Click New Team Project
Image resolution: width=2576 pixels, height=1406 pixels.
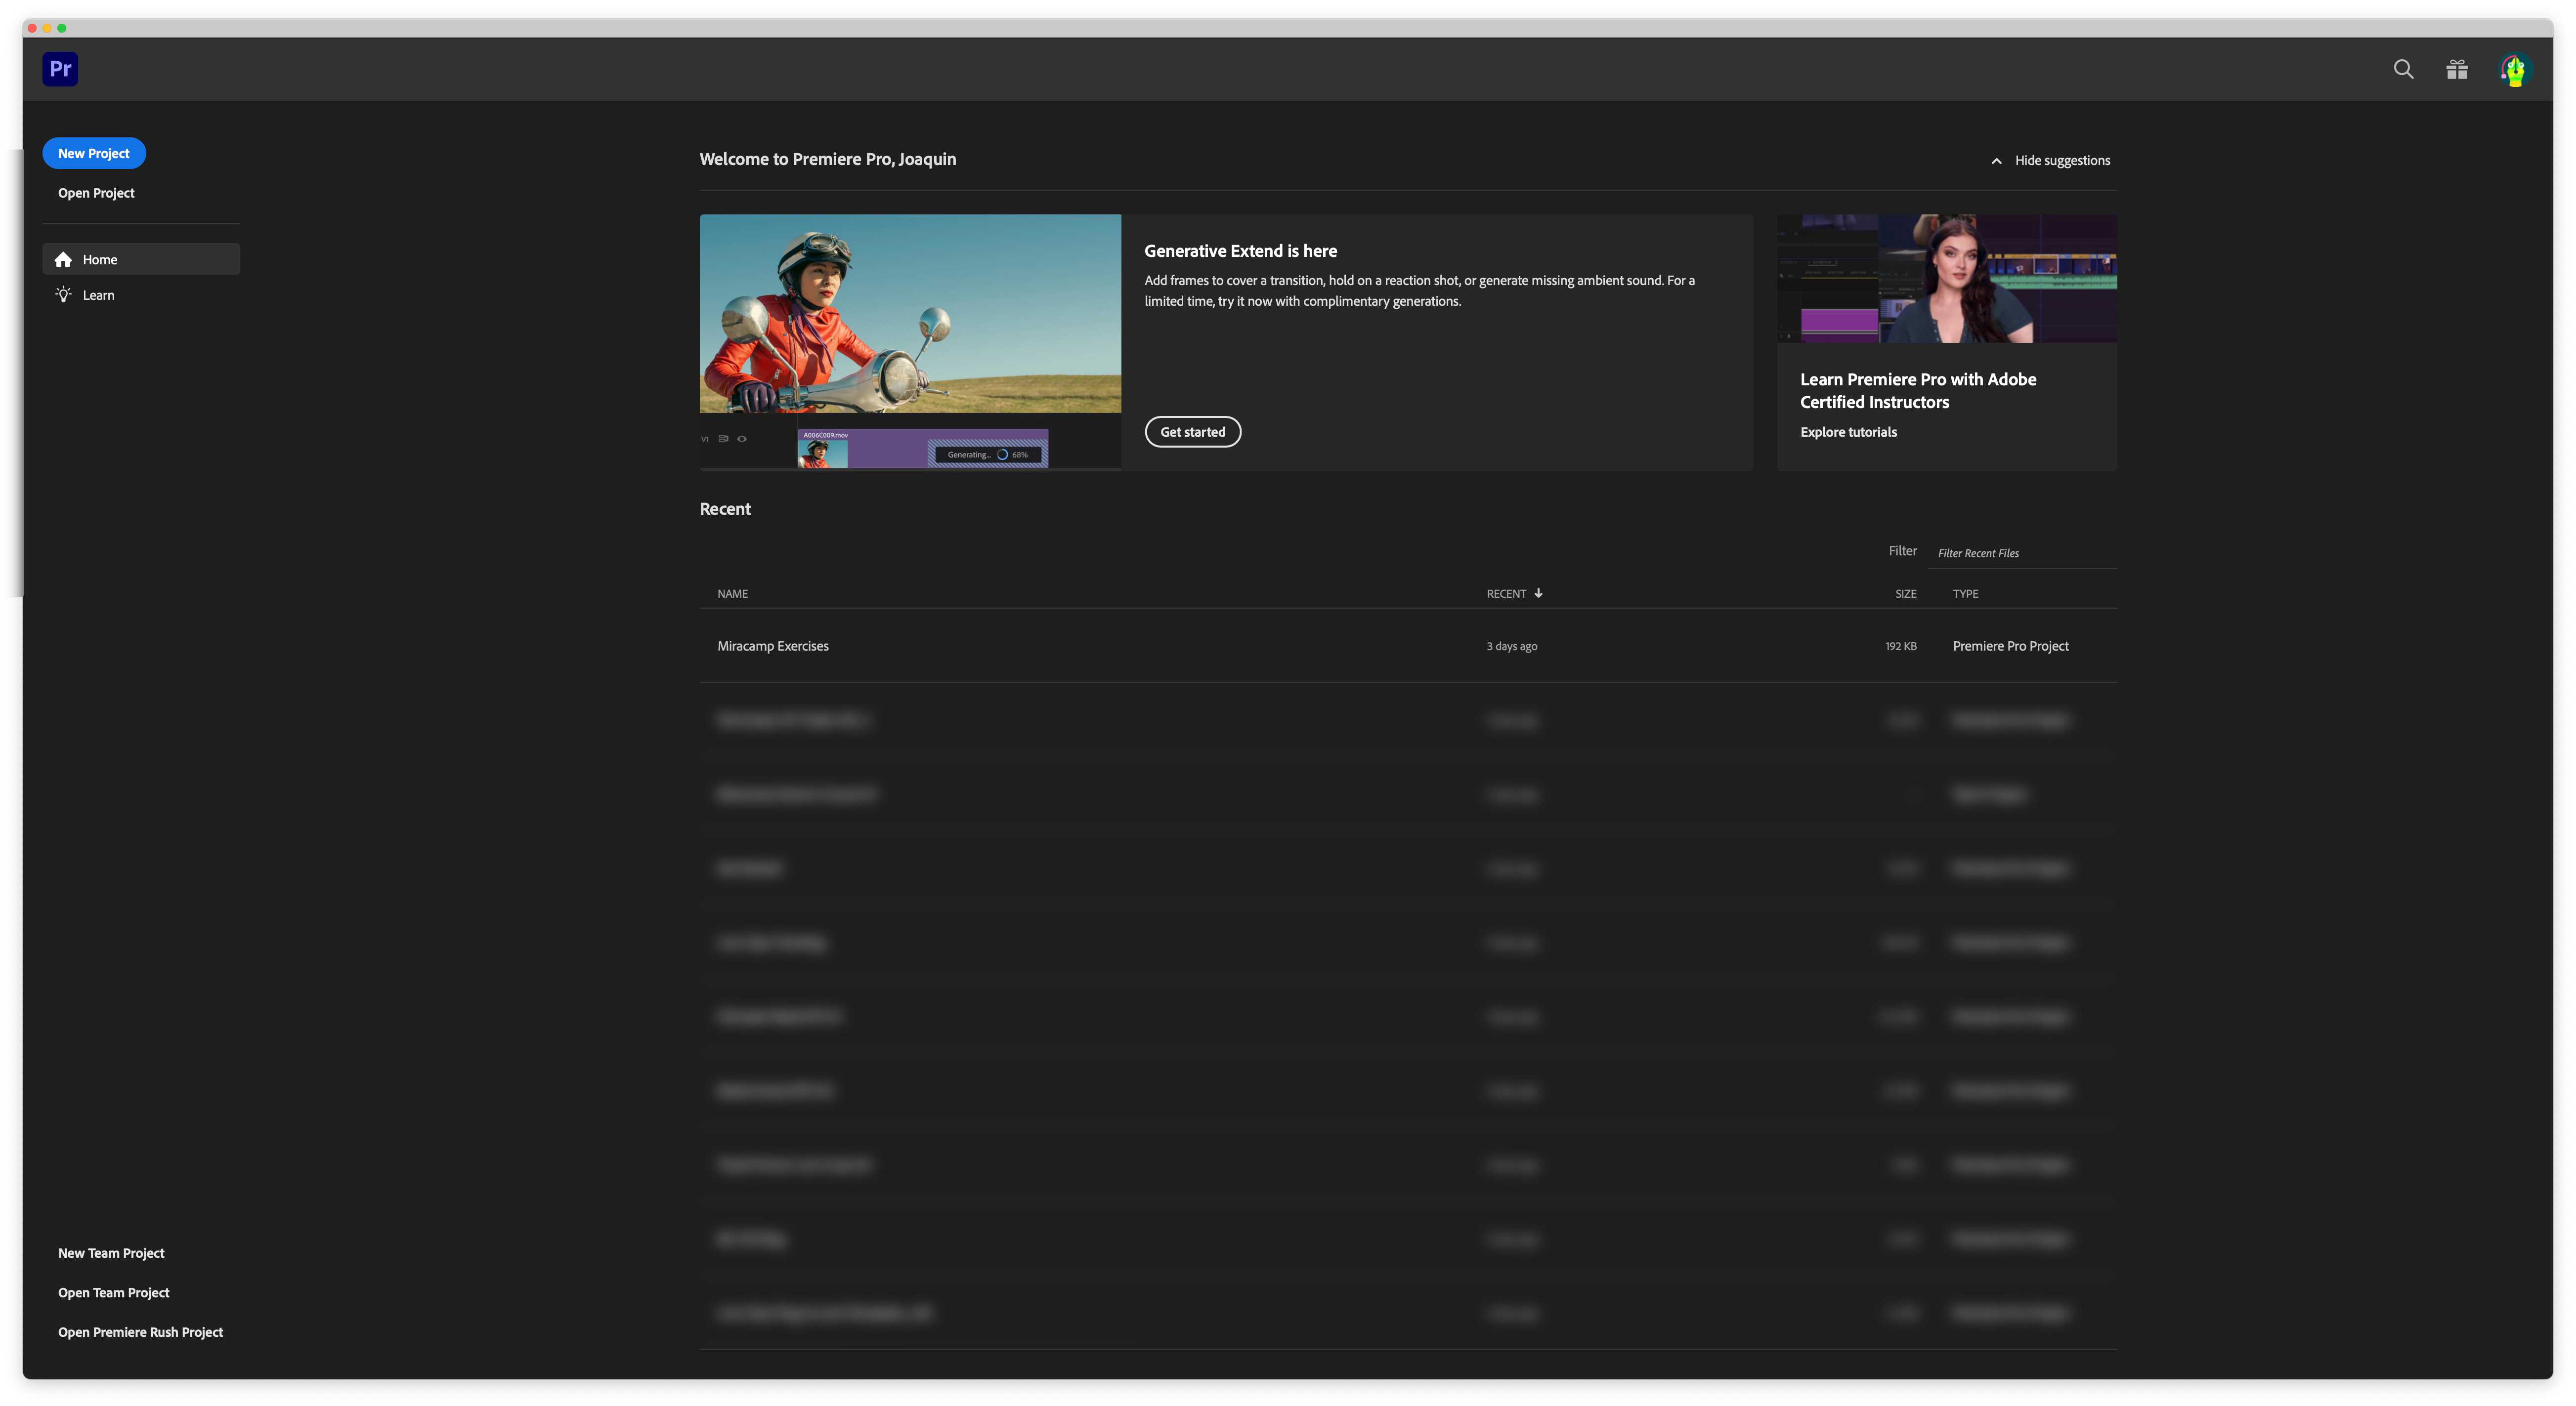tap(111, 1253)
